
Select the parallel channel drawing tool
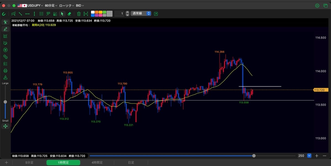[x=13, y=14]
